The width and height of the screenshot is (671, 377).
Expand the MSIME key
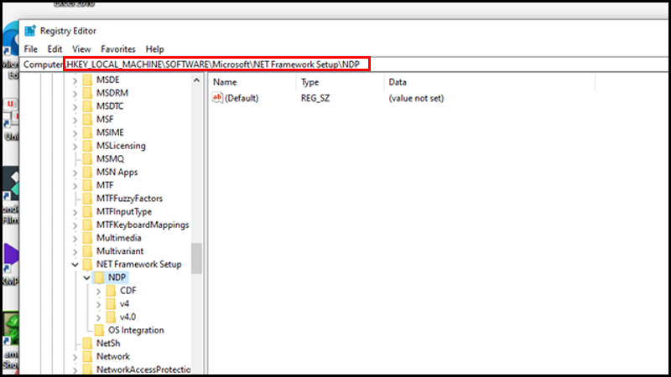[75, 133]
